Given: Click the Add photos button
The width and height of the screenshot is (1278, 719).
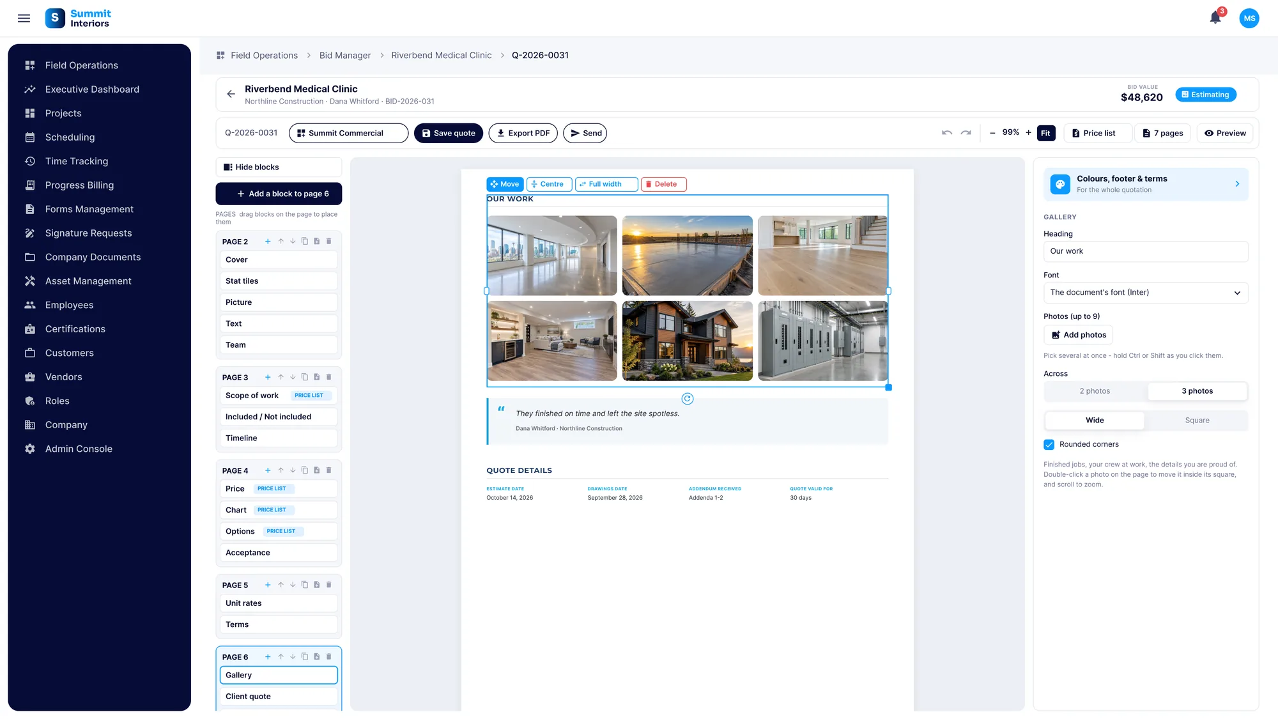Looking at the screenshot, I should (x=1078, y=335).
